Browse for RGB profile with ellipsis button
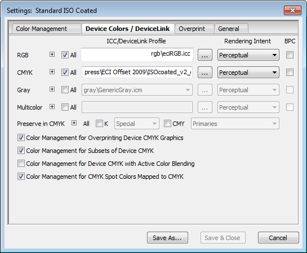Screen dimensions: 307x253 [x=205, y=55]
